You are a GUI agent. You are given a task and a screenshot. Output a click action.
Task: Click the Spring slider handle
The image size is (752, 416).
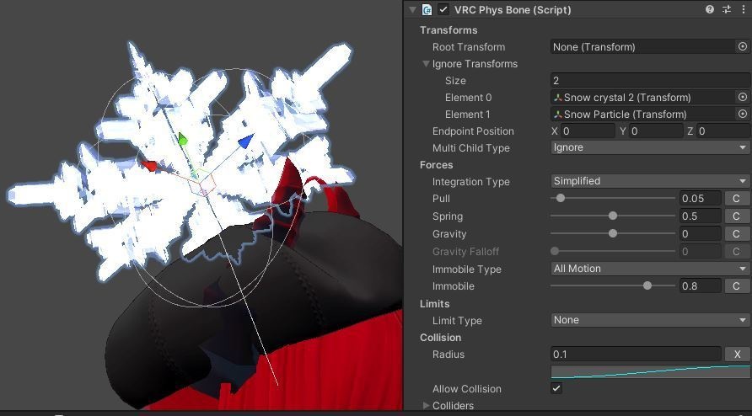click(612, 216)
